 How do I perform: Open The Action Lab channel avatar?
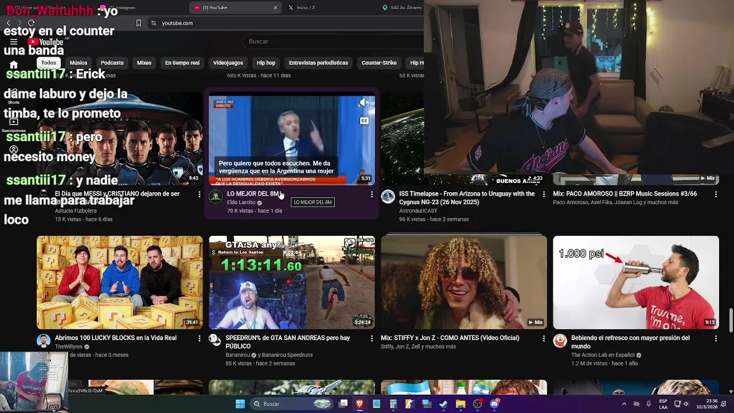tap(560, 341)
